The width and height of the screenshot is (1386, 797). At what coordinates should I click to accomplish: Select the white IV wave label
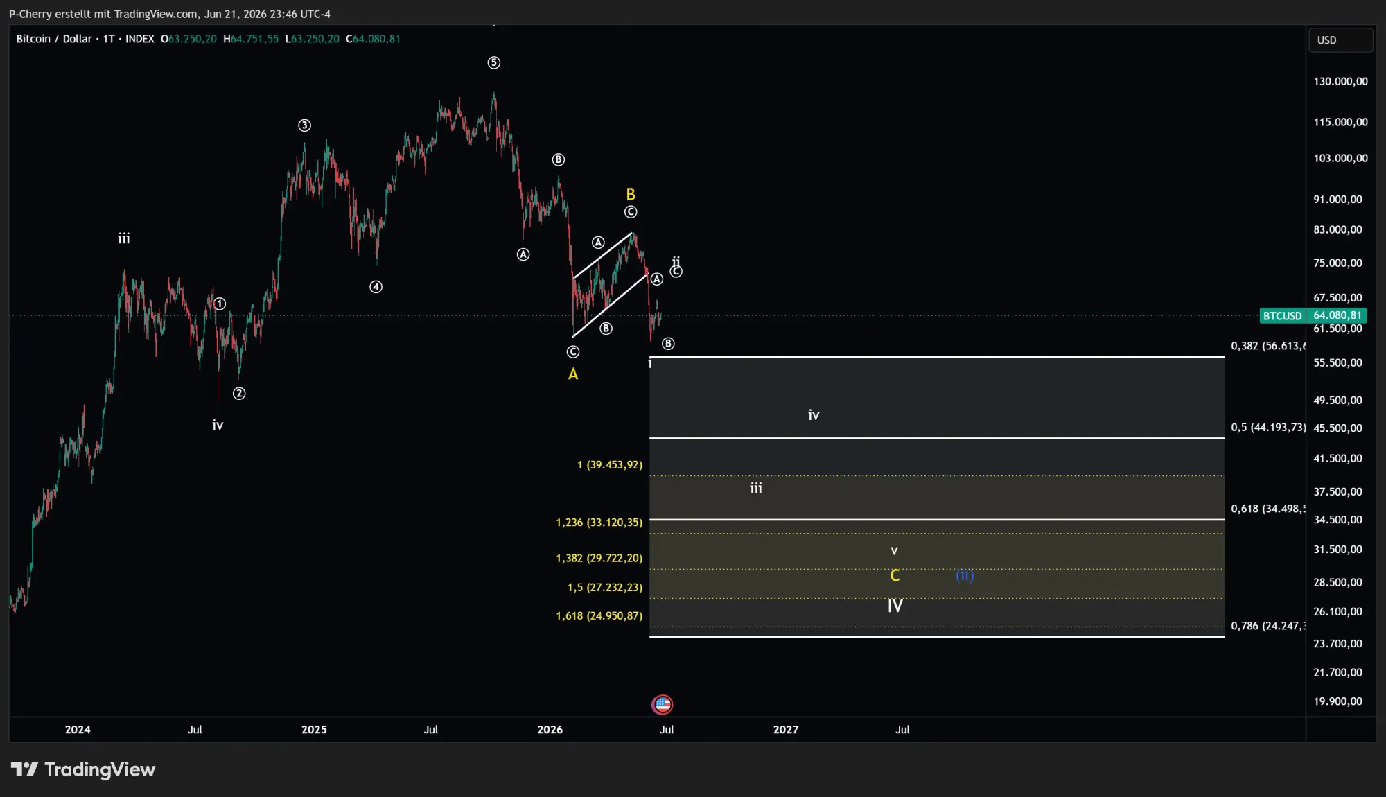pos(895,606)
